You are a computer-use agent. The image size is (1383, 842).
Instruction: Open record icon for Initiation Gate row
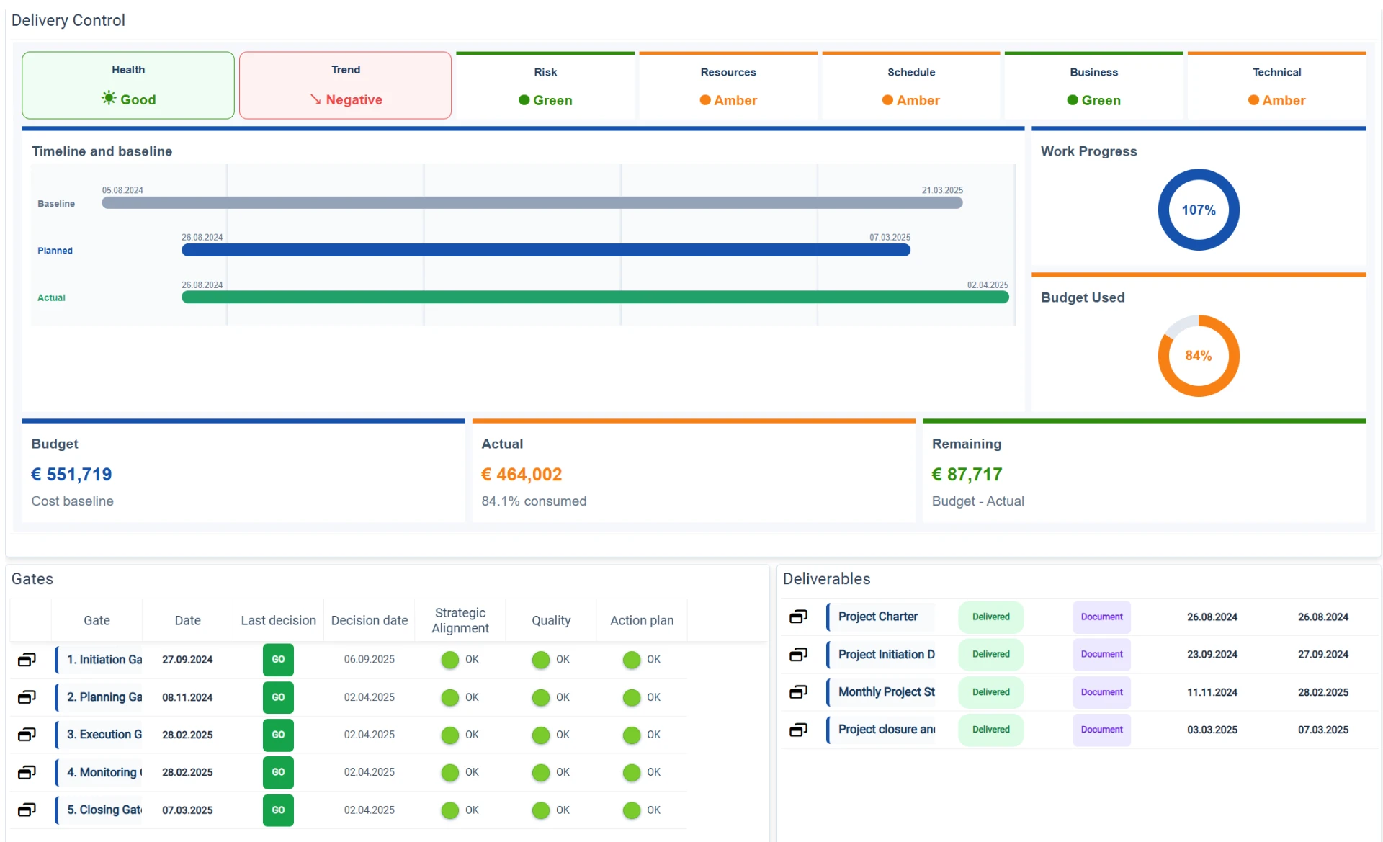point(27,660)
